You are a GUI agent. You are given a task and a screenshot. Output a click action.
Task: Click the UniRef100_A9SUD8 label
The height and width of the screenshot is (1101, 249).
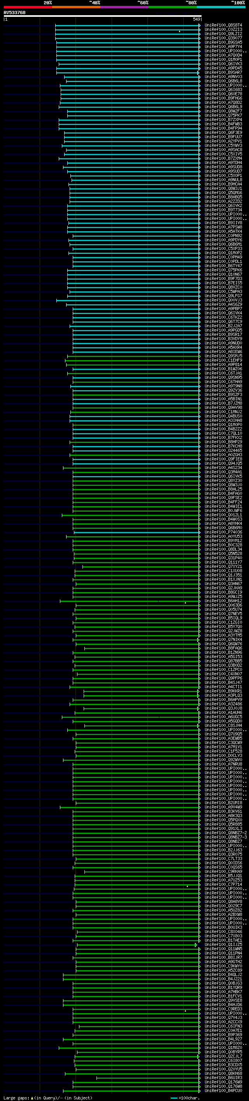(x=223, y=167)
